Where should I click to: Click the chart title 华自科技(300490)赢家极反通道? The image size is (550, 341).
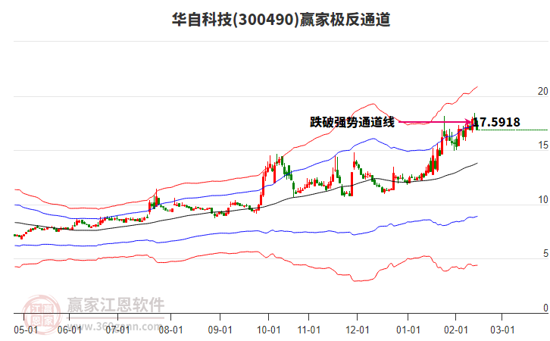tap(281, 19)
